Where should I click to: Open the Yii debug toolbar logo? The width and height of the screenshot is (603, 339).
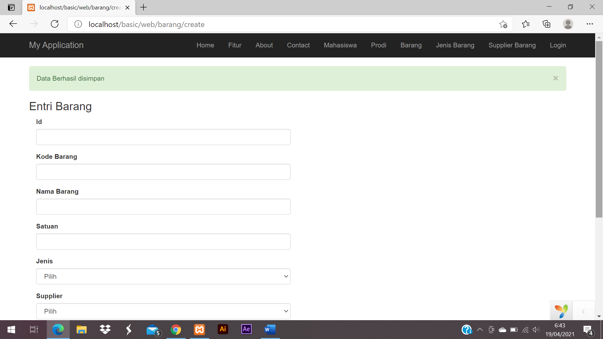561,311
